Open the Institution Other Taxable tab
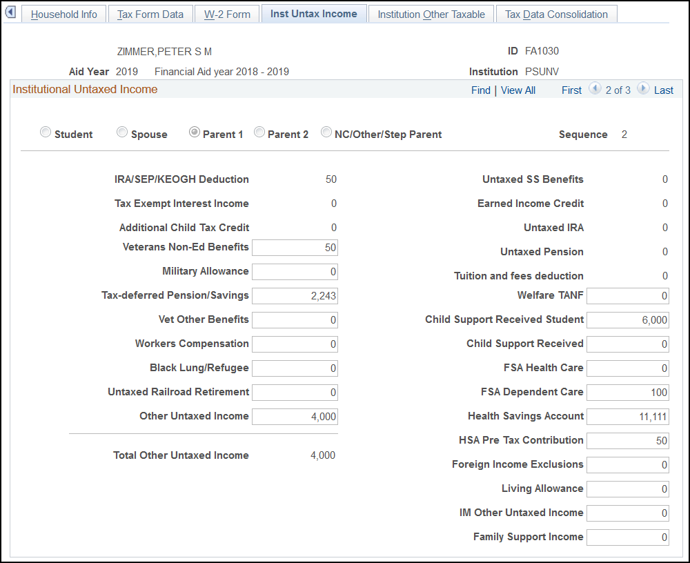Image resolution: width=690 pixels, height=563 pixels. 431,13
